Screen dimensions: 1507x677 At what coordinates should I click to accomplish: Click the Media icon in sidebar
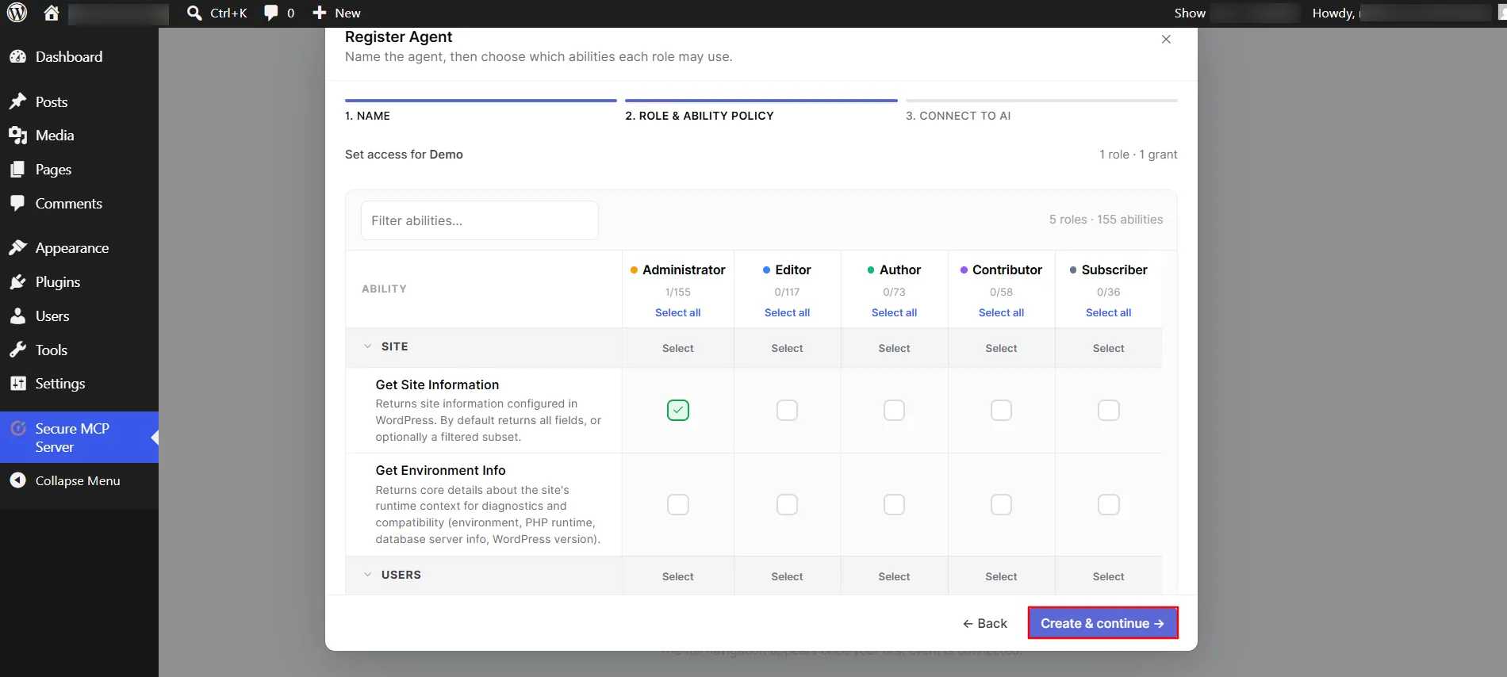[17, 136]
